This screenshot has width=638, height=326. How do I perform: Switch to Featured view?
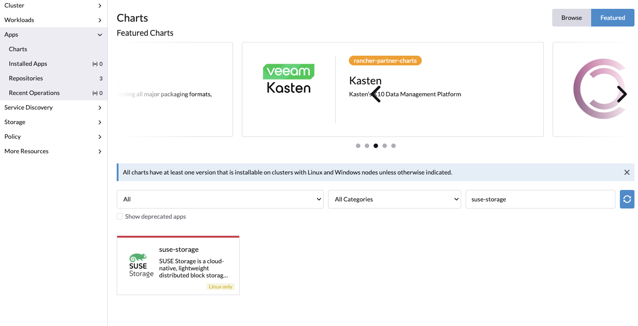(x=612, y=18)
